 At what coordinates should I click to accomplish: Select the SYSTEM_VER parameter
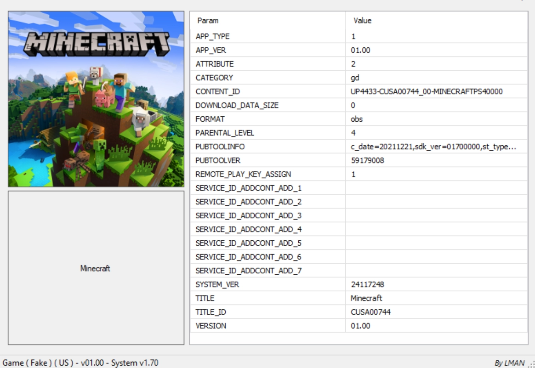217,284
